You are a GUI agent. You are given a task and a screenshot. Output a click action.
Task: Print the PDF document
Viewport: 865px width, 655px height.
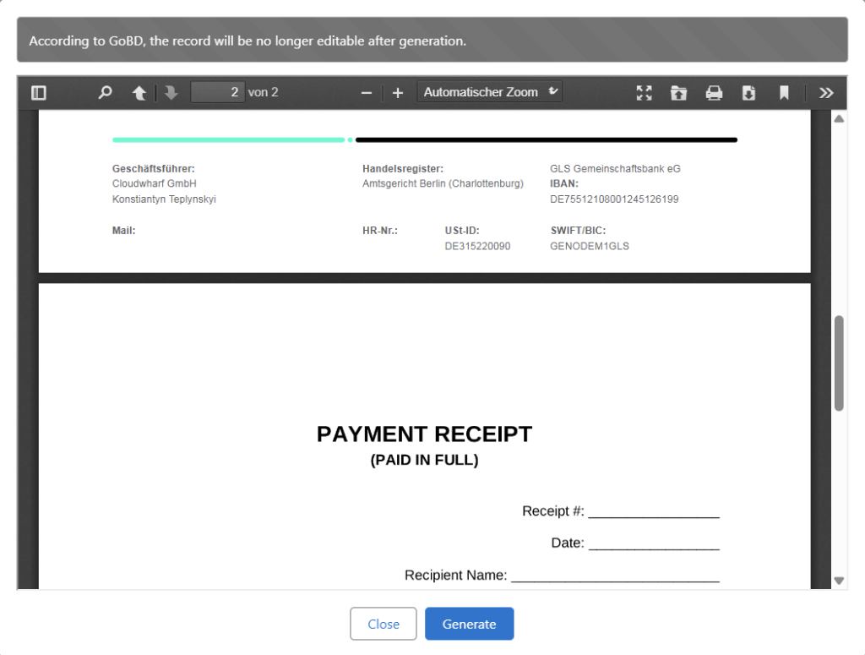coord(714,93)
